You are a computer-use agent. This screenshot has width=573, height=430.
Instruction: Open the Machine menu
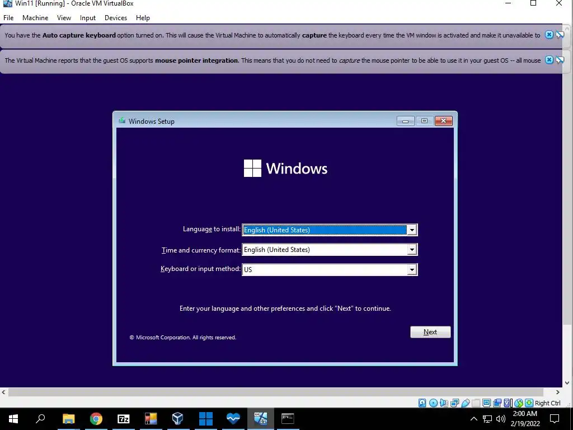[x=35, y=17]
